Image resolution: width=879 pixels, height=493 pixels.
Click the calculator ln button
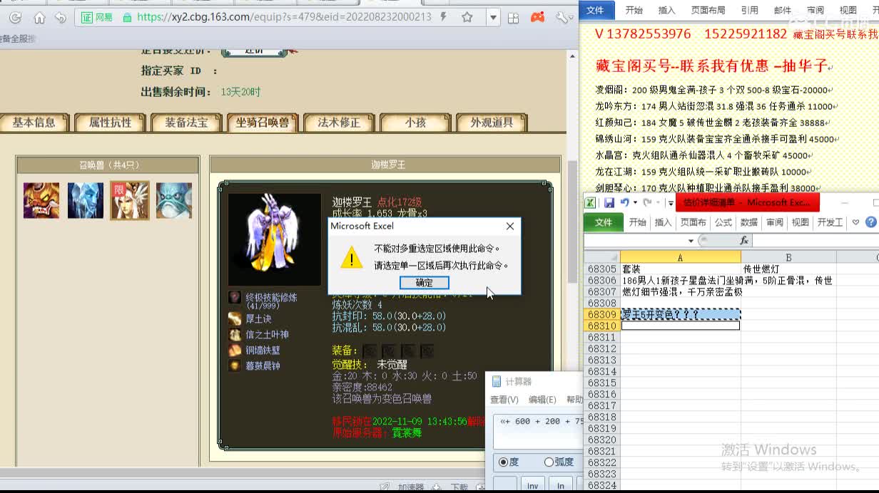click(x=561, y=486)
